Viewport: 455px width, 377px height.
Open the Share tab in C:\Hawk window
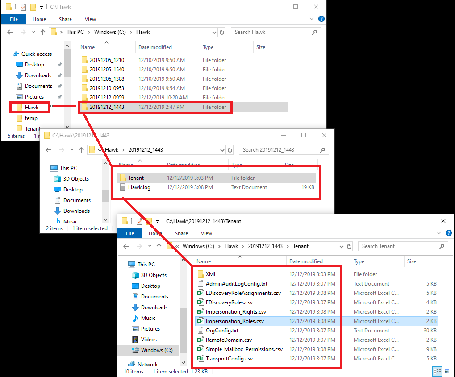(65, 19)
